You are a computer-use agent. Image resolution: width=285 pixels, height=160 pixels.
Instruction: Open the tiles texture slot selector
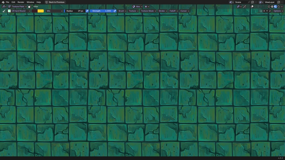138,7
